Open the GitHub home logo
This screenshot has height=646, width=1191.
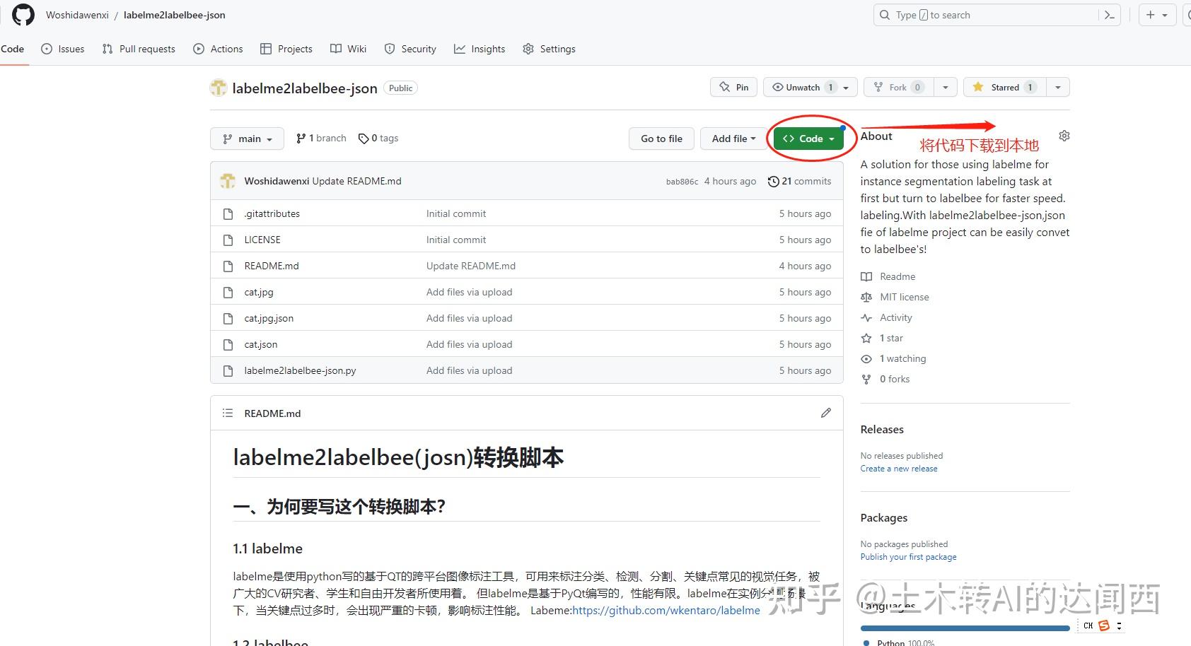22,14
